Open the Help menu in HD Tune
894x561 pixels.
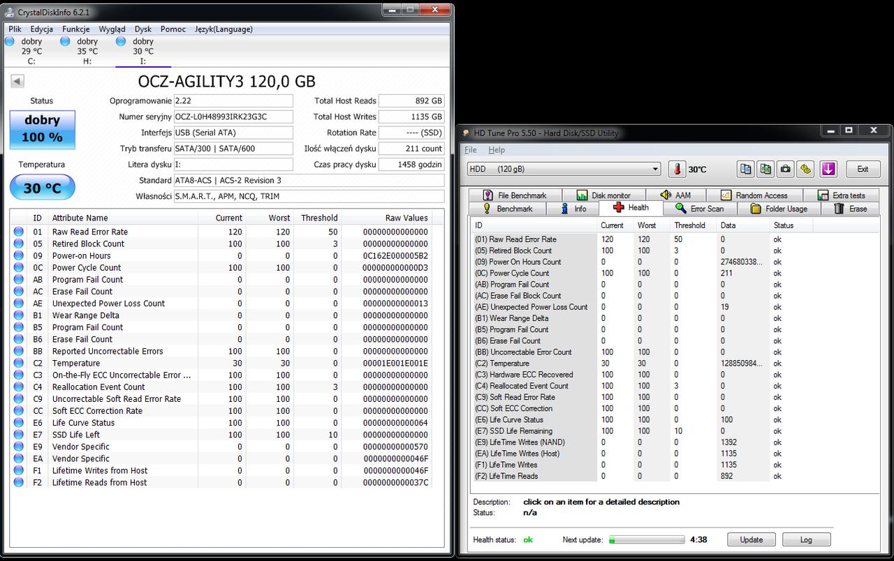(x=497, y=150)
